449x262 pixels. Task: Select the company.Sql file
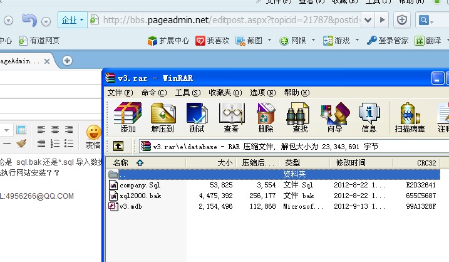click(140, 186)
